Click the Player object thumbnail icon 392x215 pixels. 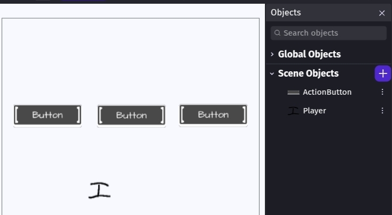point(293,111)
